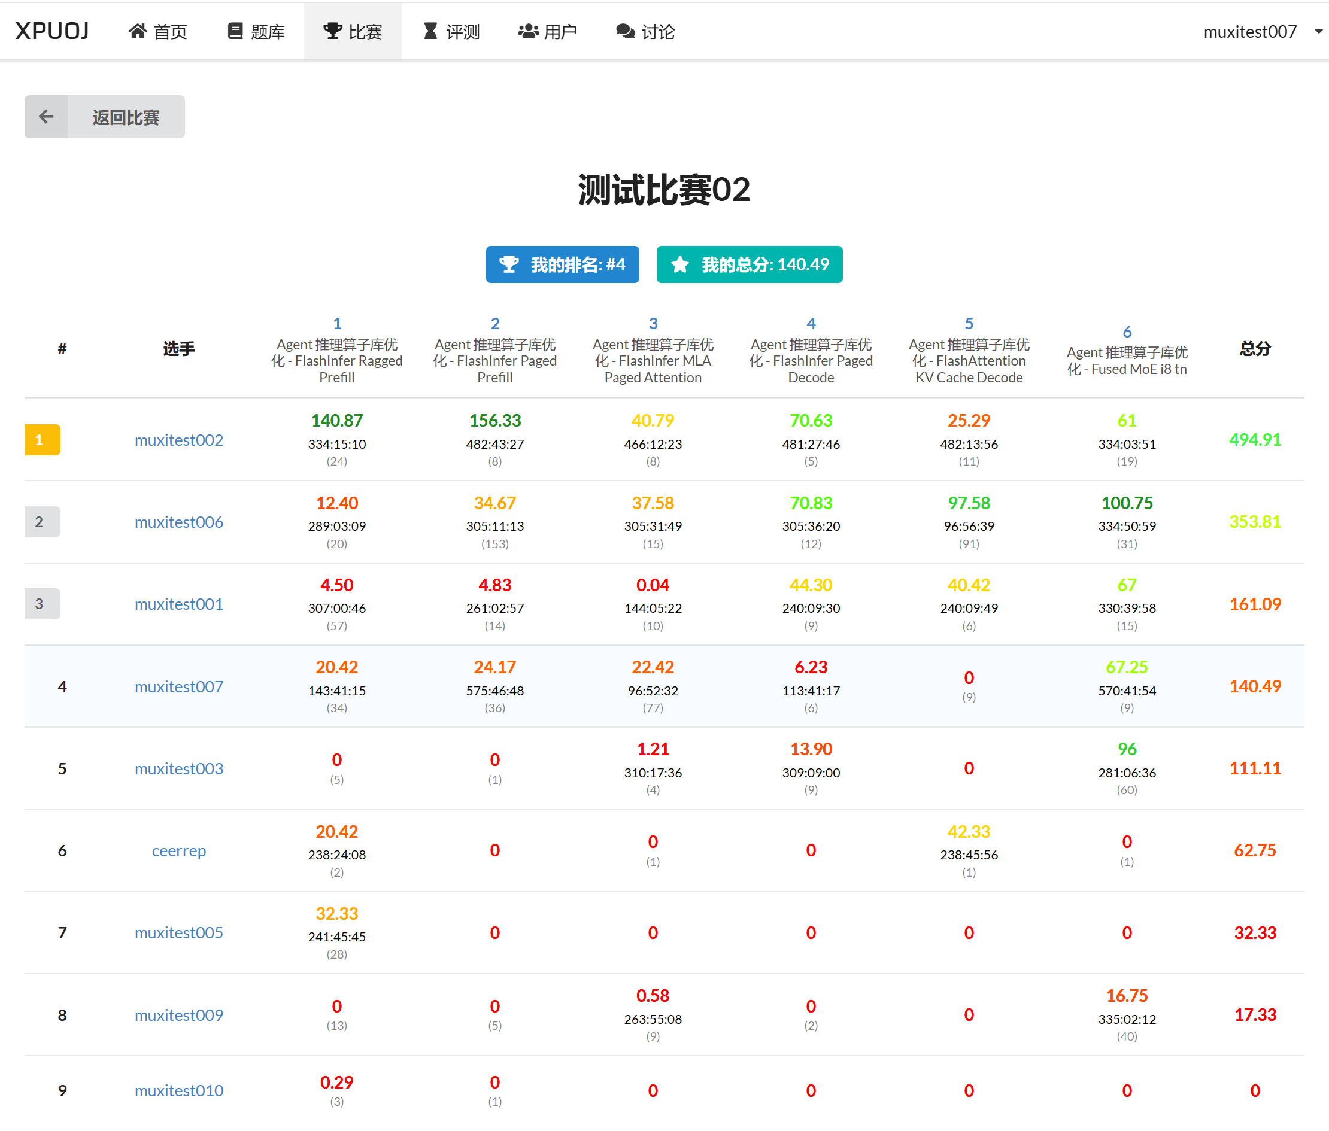The width and height of the screenshot is (1329, 1131).
Task: Click the gray rank 3 badge
Action: (43, 604)
